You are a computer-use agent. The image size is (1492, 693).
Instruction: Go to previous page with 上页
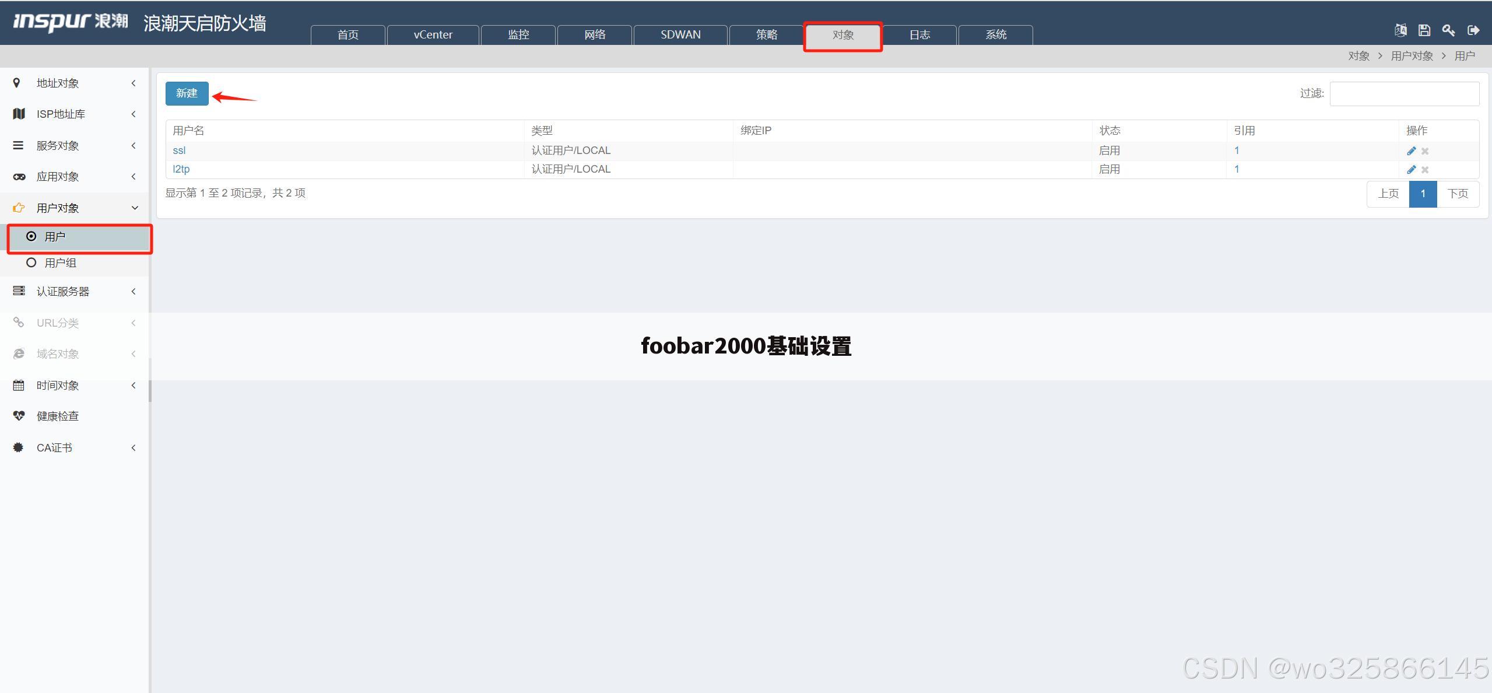(1388, 194)
